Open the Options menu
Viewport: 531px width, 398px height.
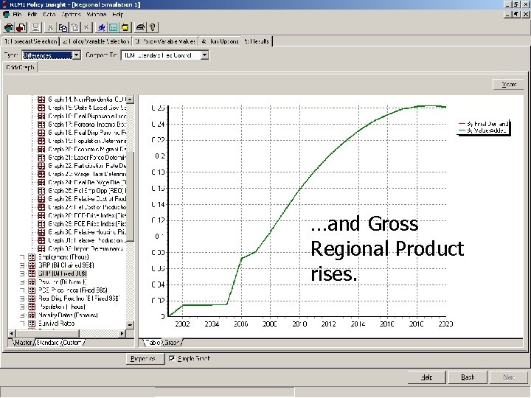coord(71,15)
